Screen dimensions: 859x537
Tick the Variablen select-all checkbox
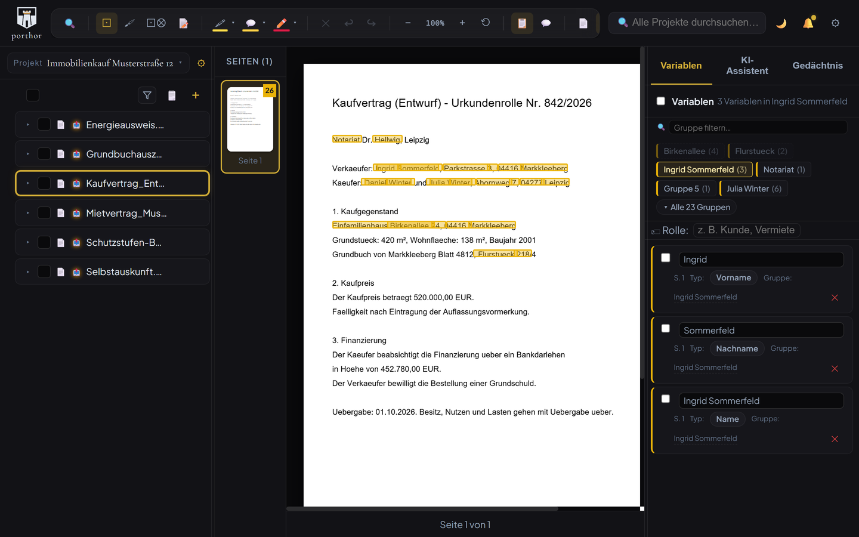[x=661, y=101]
